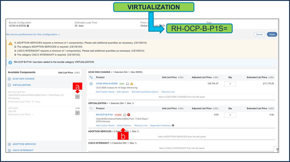Click the link icon in VIRTUALIZATION table header
Image resolution: width=290 pixels, height=162 pixels.
click(91, 109)
